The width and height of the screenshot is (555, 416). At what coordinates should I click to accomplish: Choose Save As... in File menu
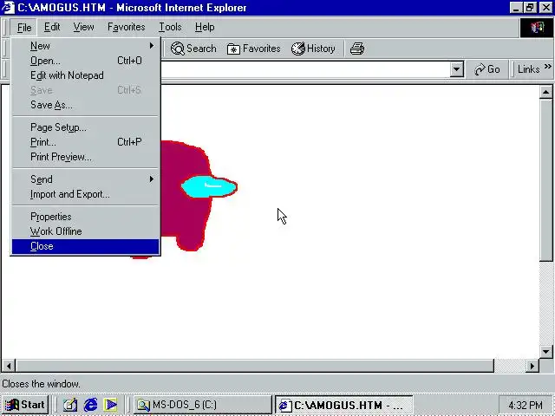85,105
